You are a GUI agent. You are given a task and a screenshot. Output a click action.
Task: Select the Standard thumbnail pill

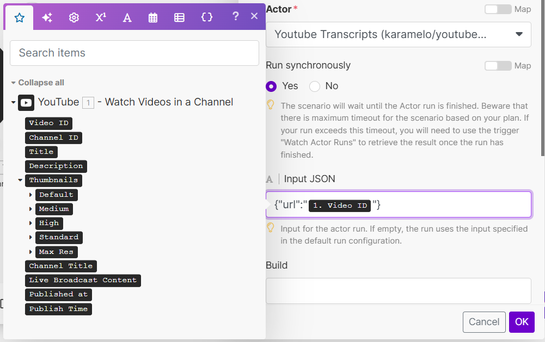click(59, 238)
